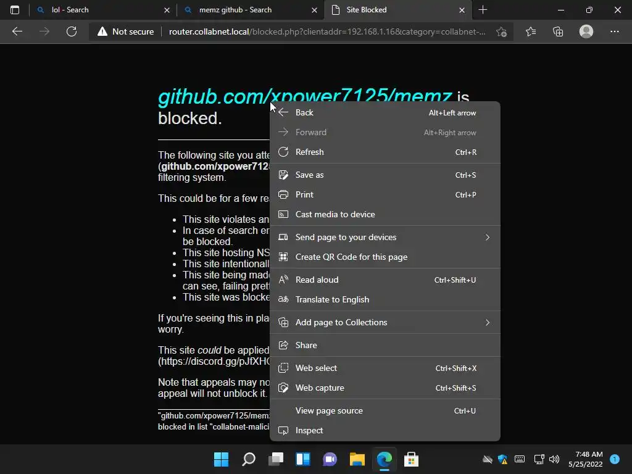The height and width of the screenshot is (474, 632).
Task: Select Web select from context menu
Action: tap(385, 368)
